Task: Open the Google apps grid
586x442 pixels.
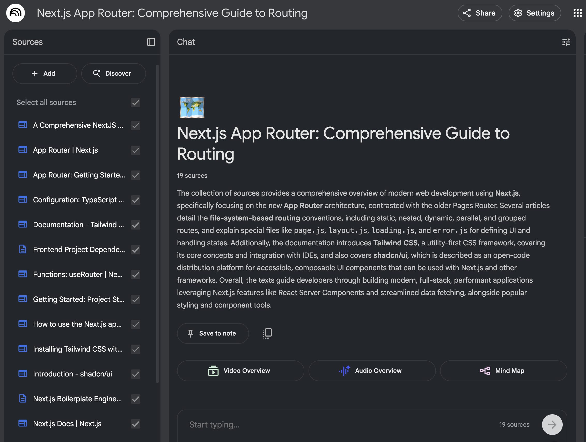Action: pyautogui.click(x=577, y=13)
